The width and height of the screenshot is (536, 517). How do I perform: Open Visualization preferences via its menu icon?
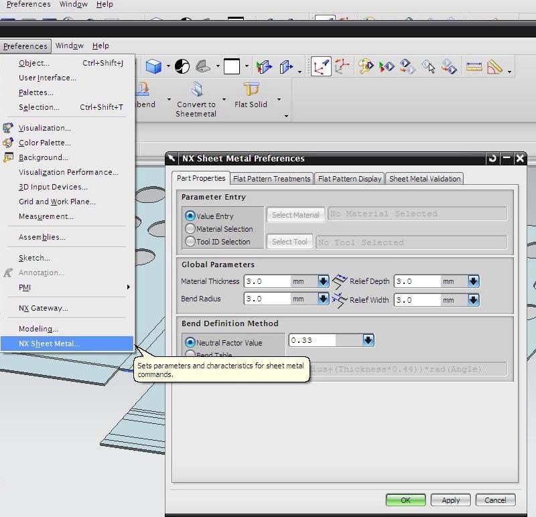[8, 128]
